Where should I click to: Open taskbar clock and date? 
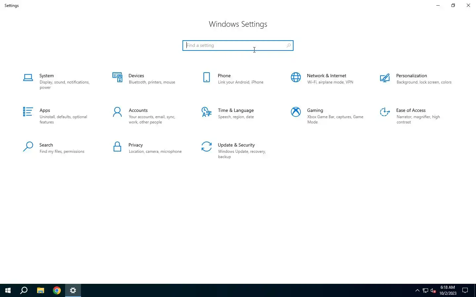coord(448,290)
